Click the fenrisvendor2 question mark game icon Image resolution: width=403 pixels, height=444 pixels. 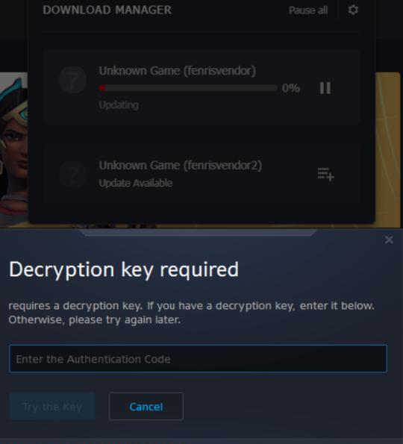73,175
